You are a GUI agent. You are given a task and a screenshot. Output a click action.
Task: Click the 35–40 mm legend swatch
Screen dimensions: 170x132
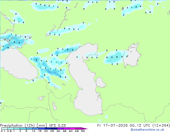pos(66,128)
